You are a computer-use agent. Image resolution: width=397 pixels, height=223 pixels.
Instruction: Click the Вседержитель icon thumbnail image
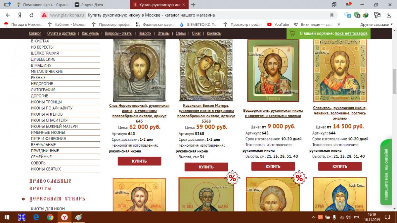point(273,70)
